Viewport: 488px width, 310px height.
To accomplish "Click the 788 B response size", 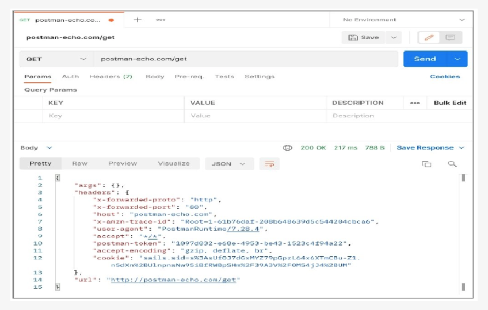I will tap(375, 148).
